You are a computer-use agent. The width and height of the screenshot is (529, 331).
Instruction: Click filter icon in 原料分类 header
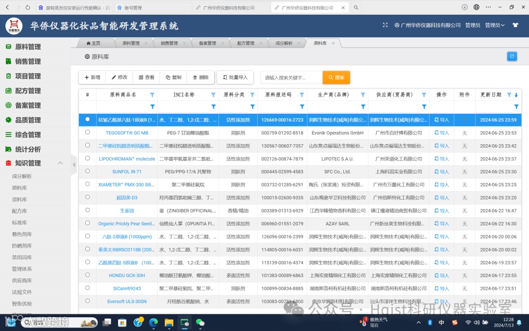point(252,95)
